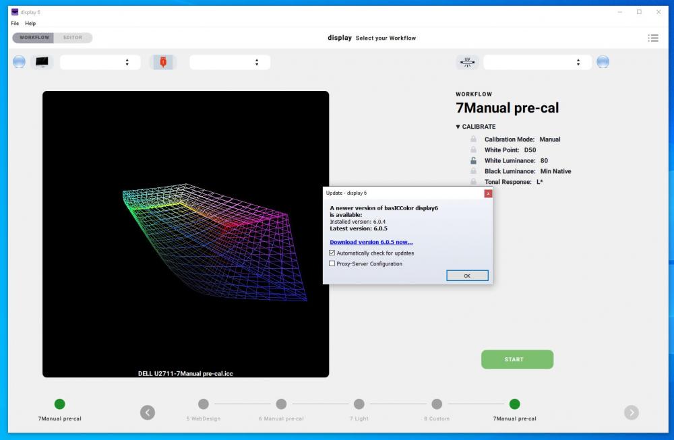Switch to WORKFLOW mode
This screenshot has width=674, height=440.
(34, 38)
